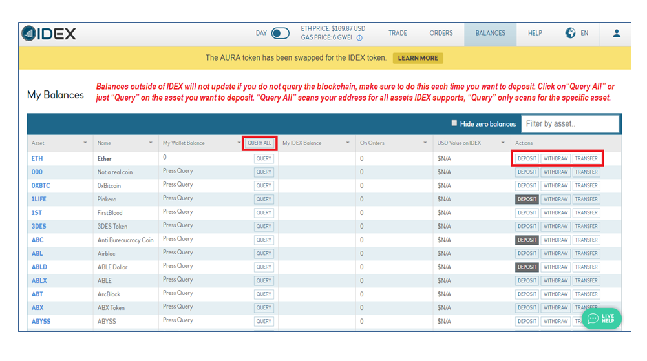Open the ABT asset link
The image size is (647, 361).
37,294
